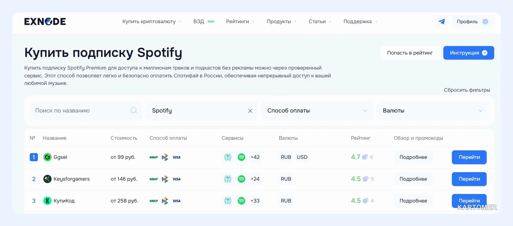Expand the Поддержка menu

pos(360,21)
